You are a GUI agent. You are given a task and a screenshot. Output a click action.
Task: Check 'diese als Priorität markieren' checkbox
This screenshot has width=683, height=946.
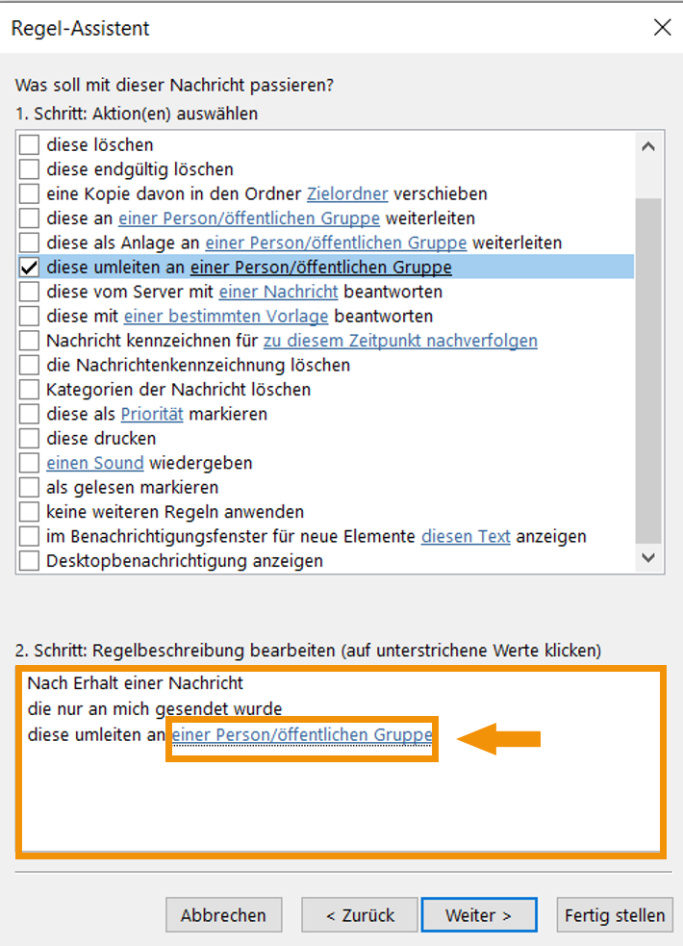[x=29, y=414]
